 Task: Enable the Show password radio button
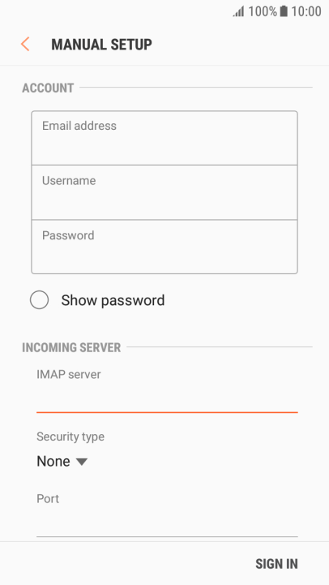[39, 300]
